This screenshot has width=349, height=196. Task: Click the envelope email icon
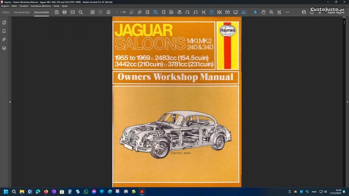[73, 12]
